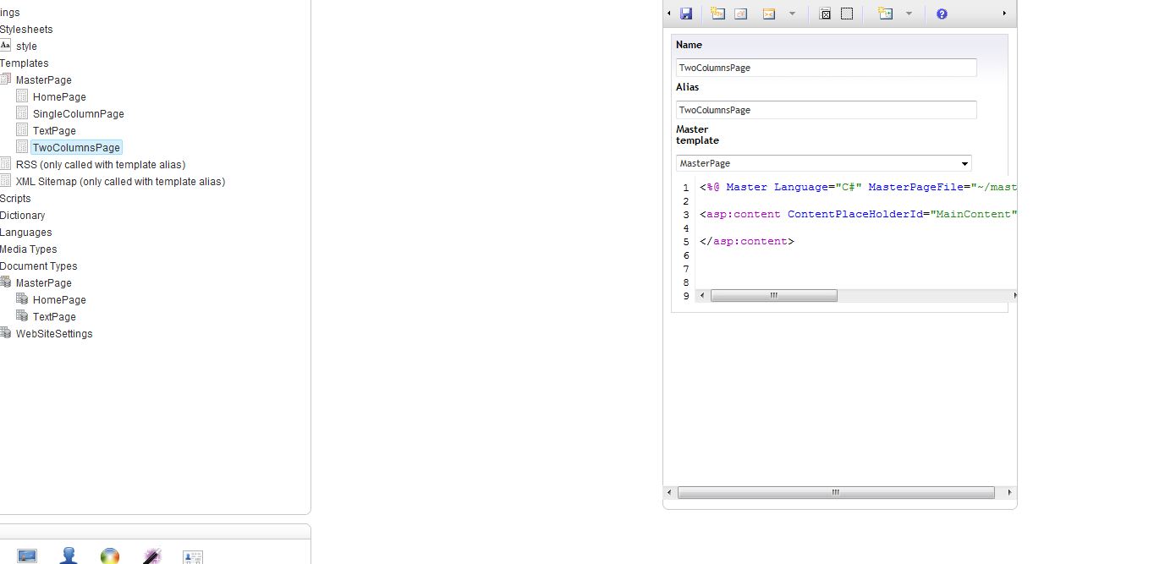Click the Insert dictionary item icon
1154x564 pixels.
click(741, 14)
